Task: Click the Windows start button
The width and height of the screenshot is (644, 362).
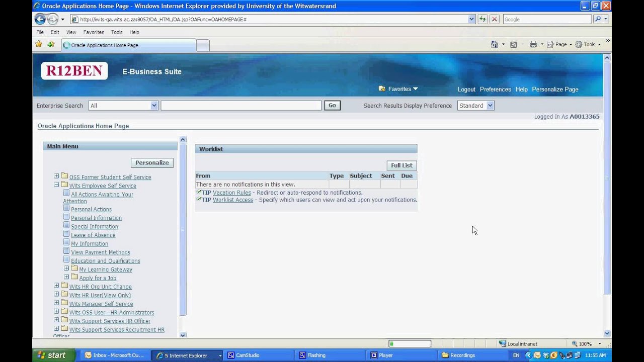Action: click(54, 355)
